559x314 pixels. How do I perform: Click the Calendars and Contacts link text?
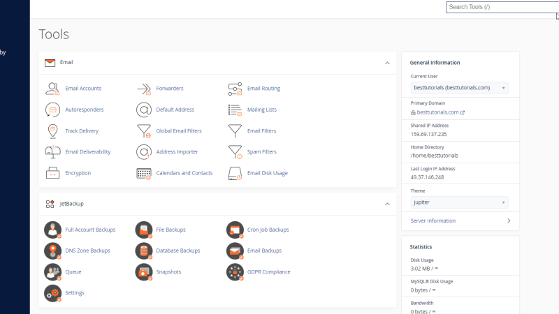184,173
